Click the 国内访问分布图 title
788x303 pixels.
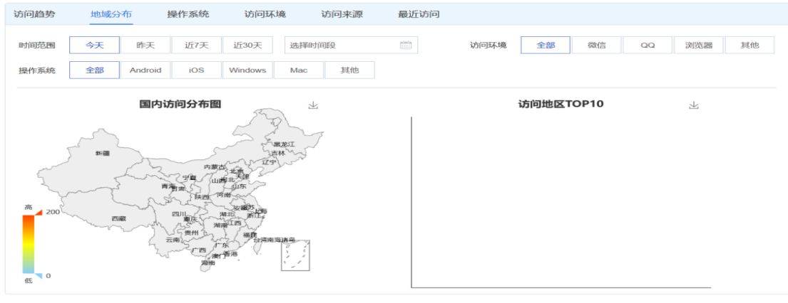coord(180,105)
